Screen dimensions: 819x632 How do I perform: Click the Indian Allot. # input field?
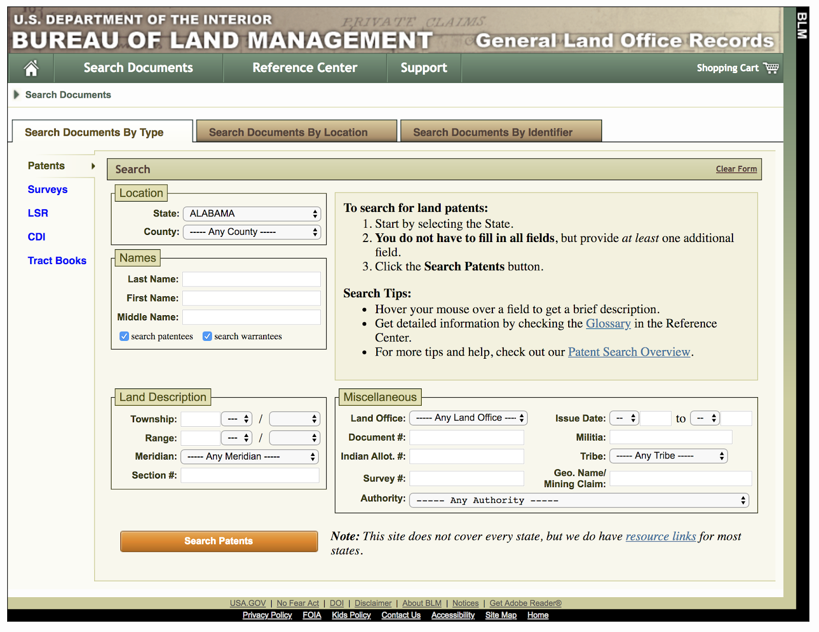click(x=467, y=456)
